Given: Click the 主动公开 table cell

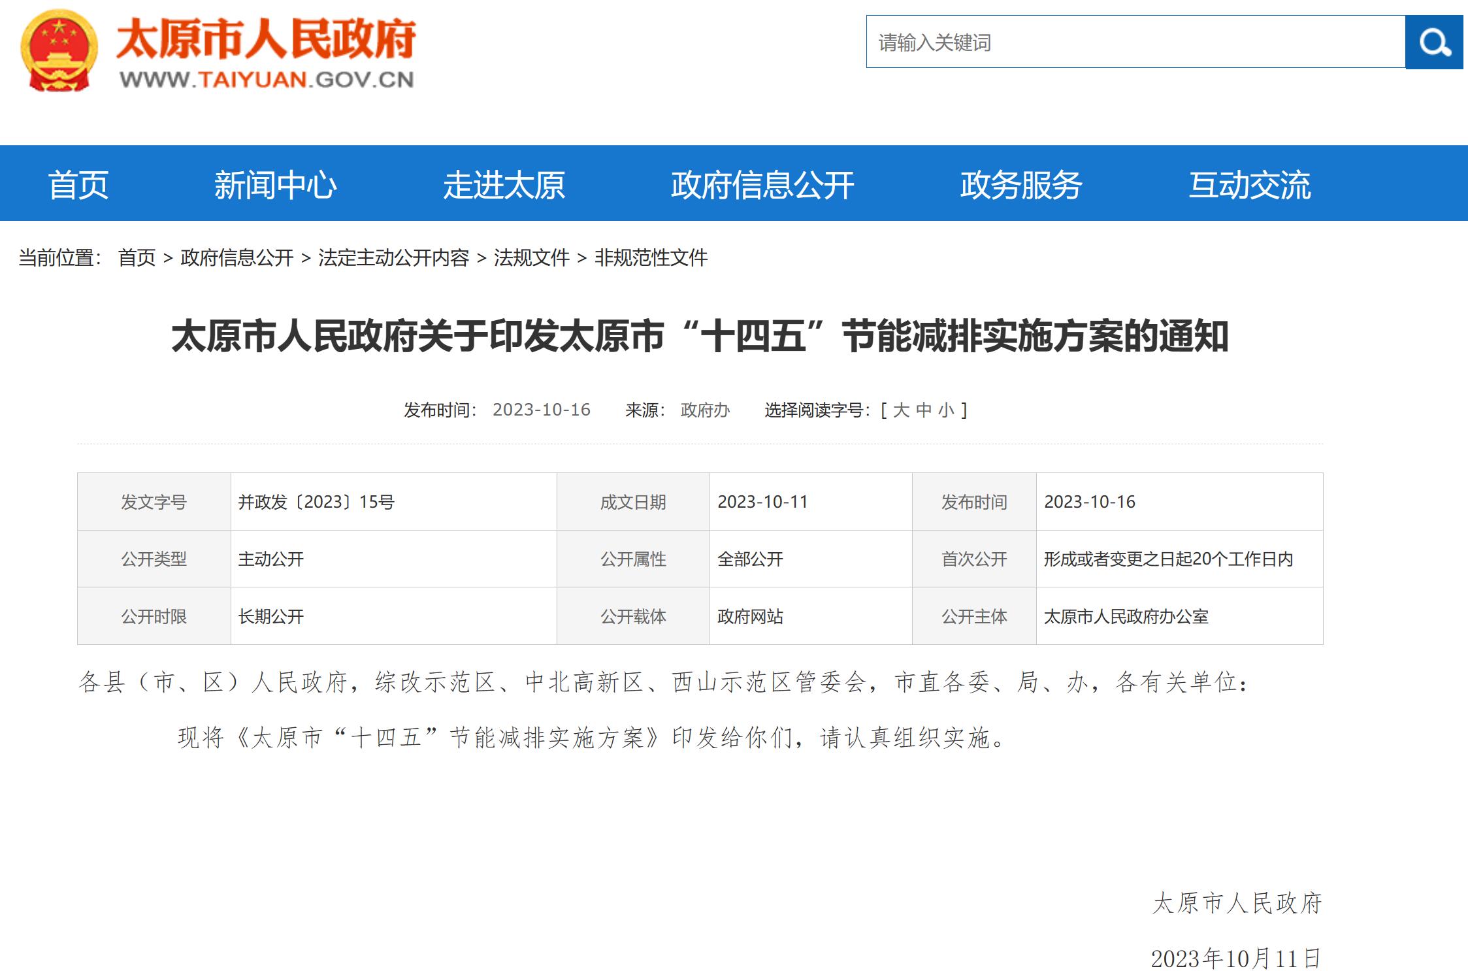Looking at the screenshot, I should click(393, 559).
